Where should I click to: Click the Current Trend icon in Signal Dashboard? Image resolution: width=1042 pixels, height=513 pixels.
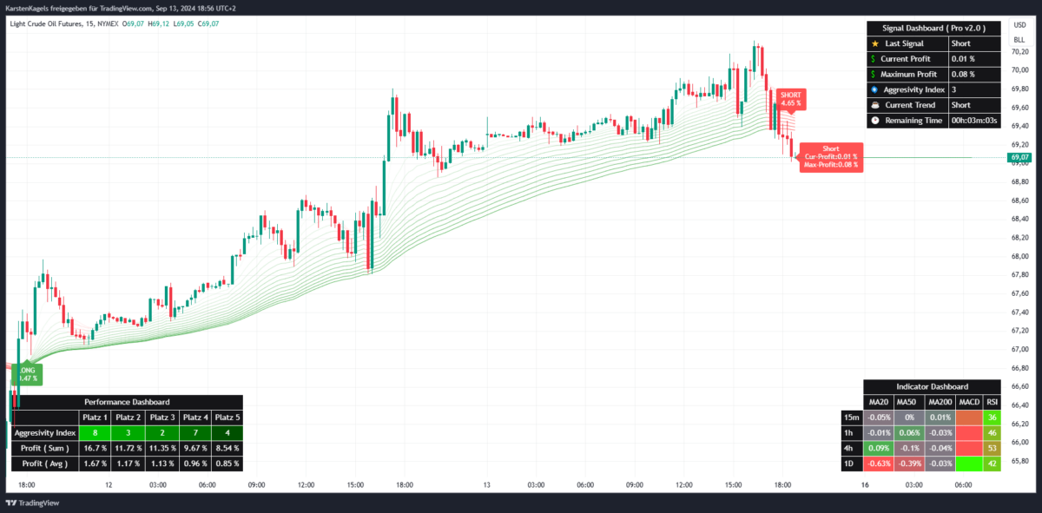click(x=874, y=104)
